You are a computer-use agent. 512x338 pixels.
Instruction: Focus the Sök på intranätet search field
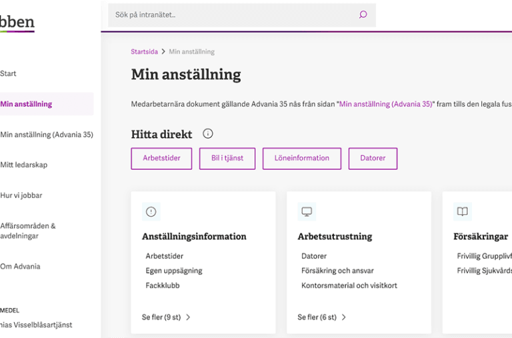(x=233, y=15)
